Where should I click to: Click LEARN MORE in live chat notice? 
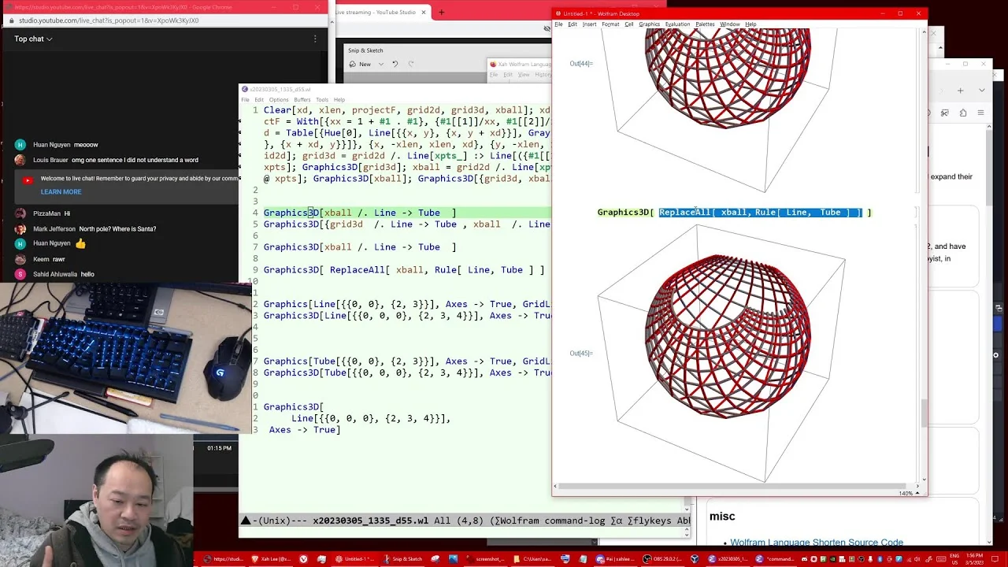click(x=61, y=192)
